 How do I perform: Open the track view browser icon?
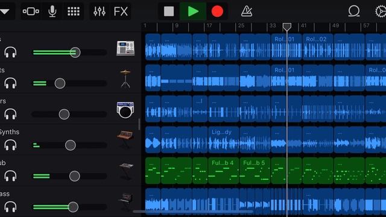pyautogui.click(x=31, y=11)
